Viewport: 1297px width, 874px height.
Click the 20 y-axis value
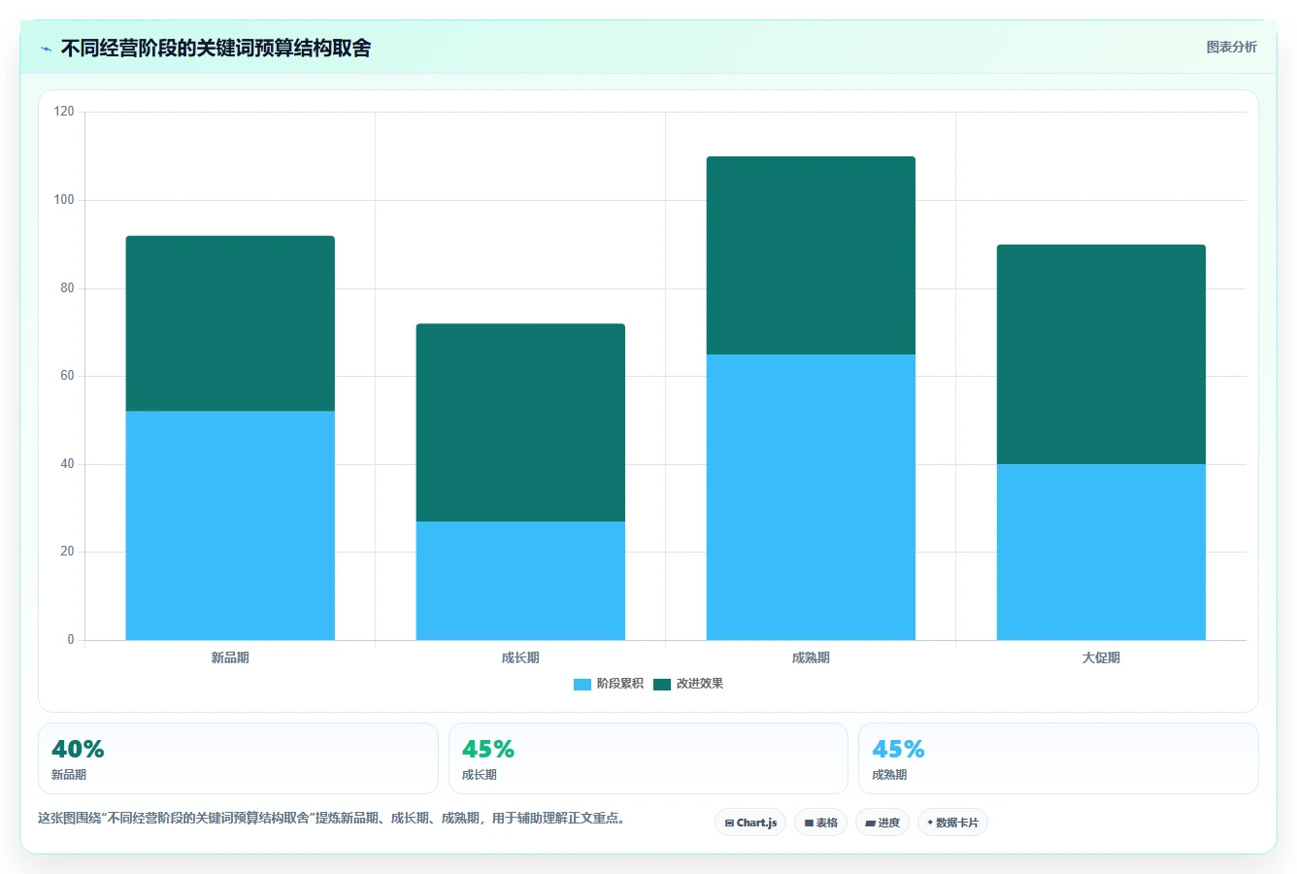point(67,552)
